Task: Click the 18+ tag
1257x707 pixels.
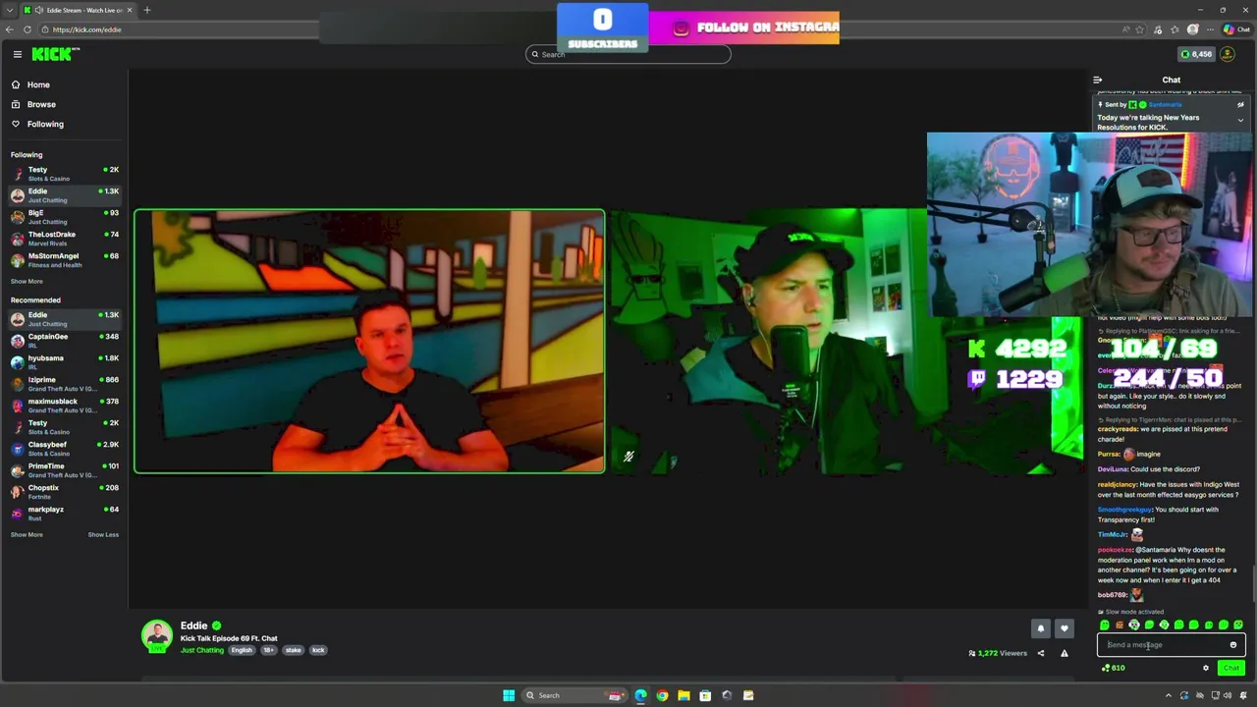Action: click(x=268, y=650)
